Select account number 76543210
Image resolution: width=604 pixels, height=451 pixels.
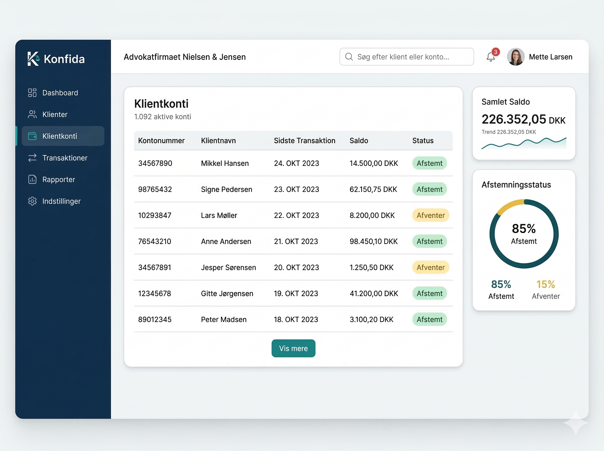point(155,241)
